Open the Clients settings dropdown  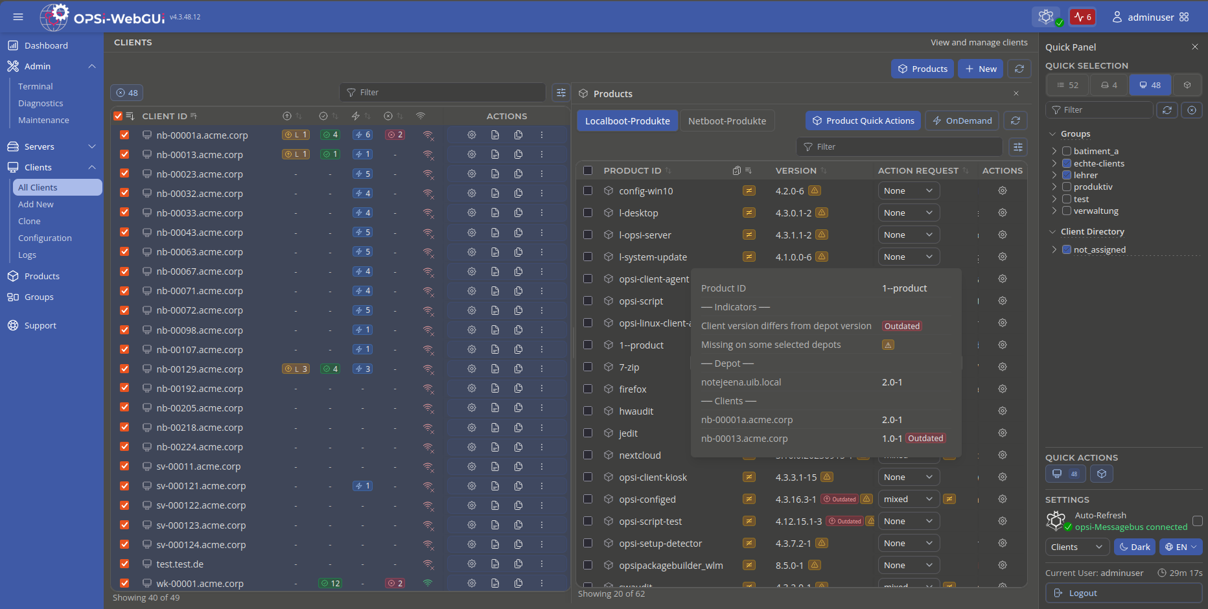[1077, 547]
